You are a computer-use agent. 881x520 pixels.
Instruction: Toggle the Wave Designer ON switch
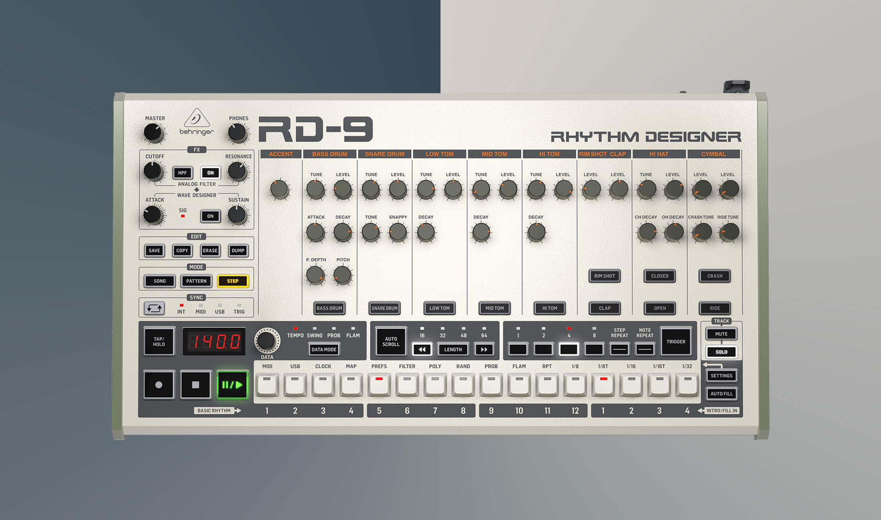click(x=210, y=216)
